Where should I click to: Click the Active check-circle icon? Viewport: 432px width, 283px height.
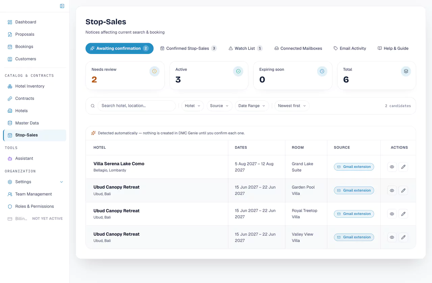tap(238, 71)
